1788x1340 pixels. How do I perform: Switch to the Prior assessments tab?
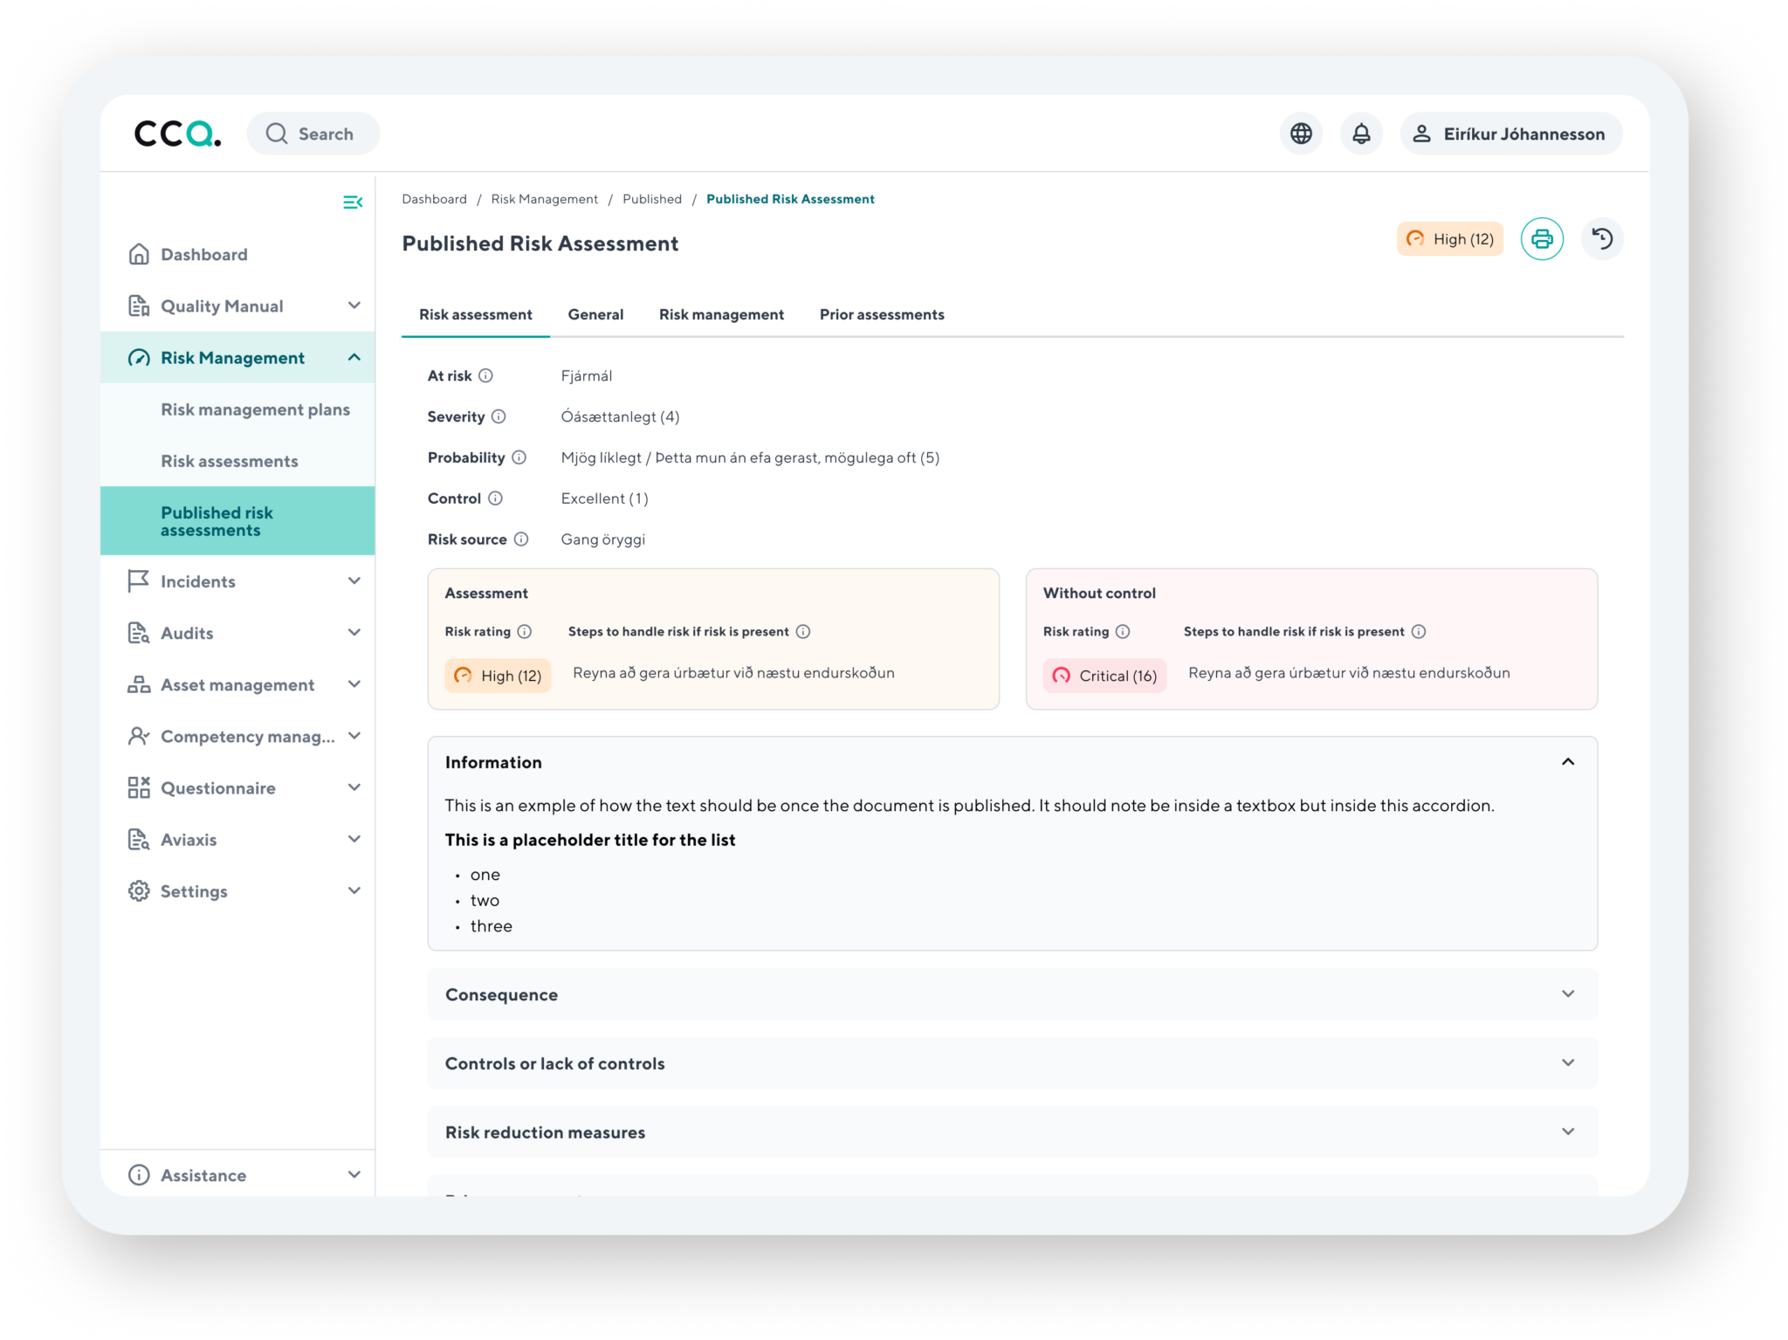881,315
